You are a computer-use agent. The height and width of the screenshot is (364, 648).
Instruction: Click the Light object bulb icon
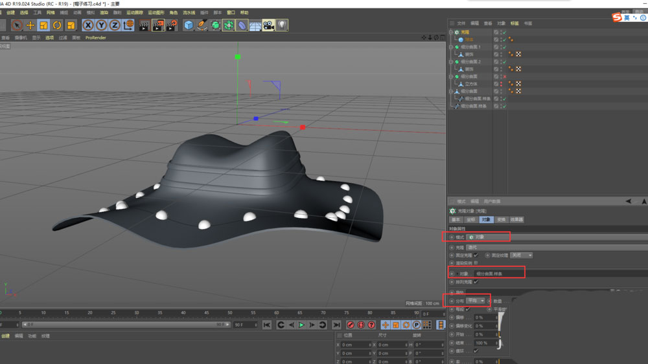click(x=282, y=25)
